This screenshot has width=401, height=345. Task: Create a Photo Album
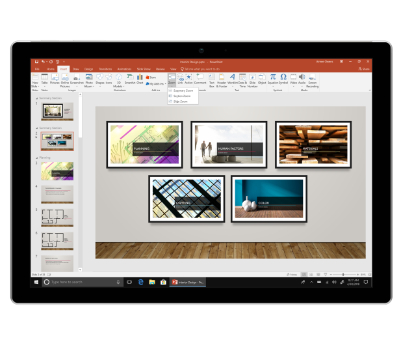[89, 81]
